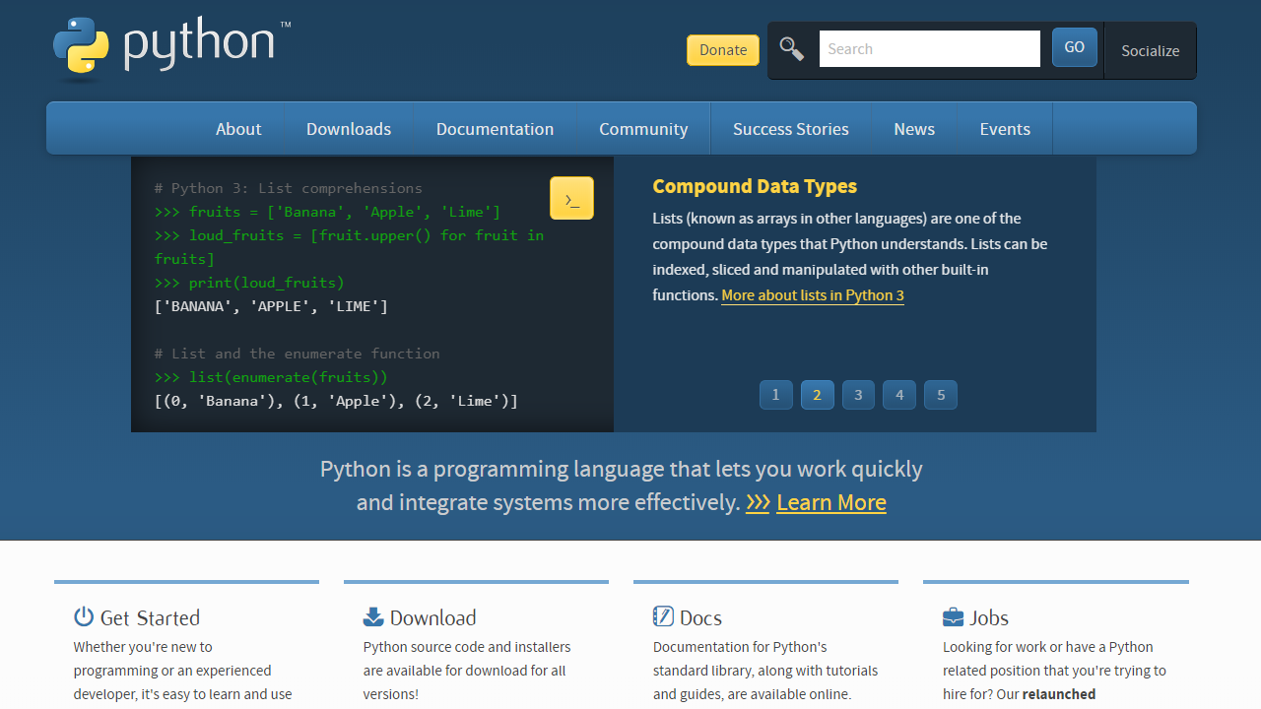This screenshot has width=1261, height=709.
Task: Click the Python logo
Action: pos(84,46)
